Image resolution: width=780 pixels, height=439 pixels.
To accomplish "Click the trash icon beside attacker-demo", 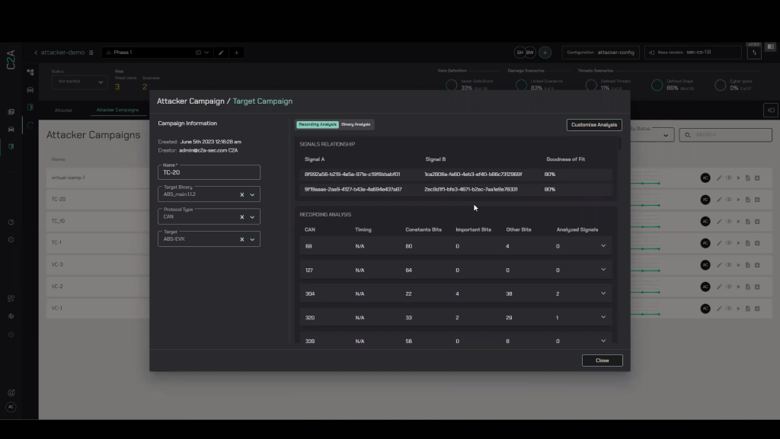I will click(91, 53).
